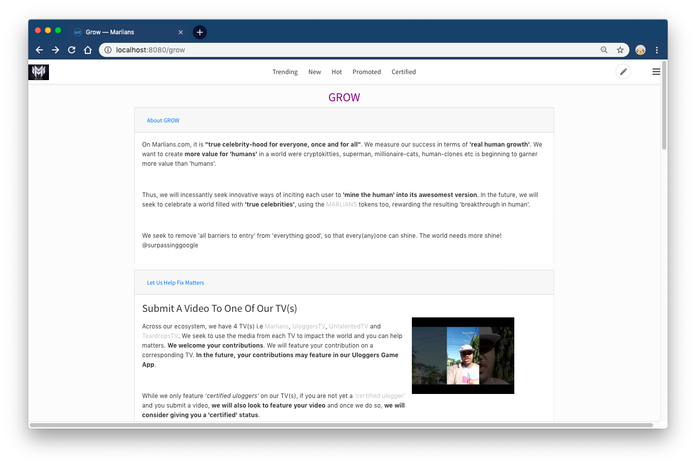This screenshot has height=466, width=696.
Task: Open the Hot menu item
Action: 337,72
